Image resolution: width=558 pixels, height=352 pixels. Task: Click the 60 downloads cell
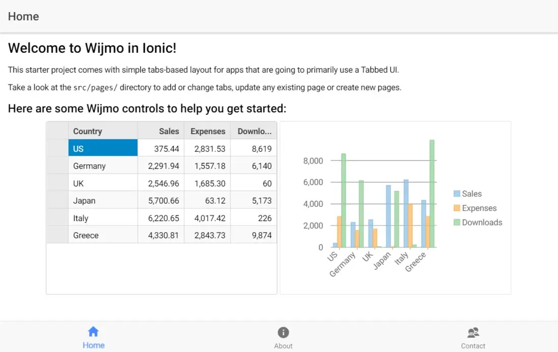[x=254, y=183]
